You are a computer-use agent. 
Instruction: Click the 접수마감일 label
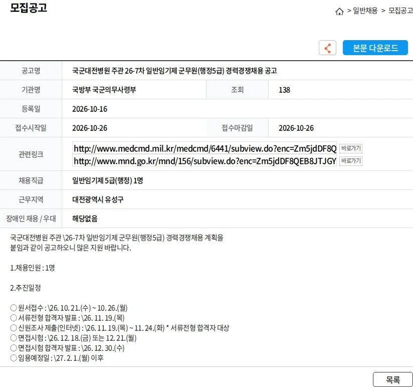[x=237, y=128]
